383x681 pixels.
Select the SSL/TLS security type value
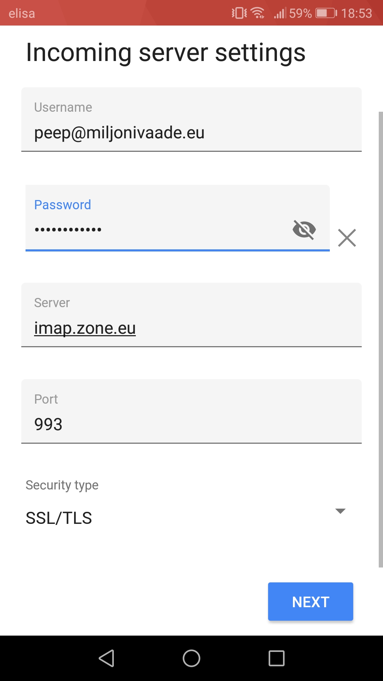pyautogui.click(x=59, y=518)
